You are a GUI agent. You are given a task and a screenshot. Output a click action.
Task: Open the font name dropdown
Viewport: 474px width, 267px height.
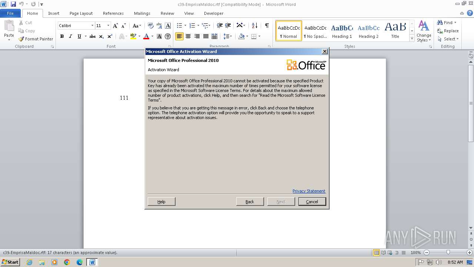click(x=92, y=26)
